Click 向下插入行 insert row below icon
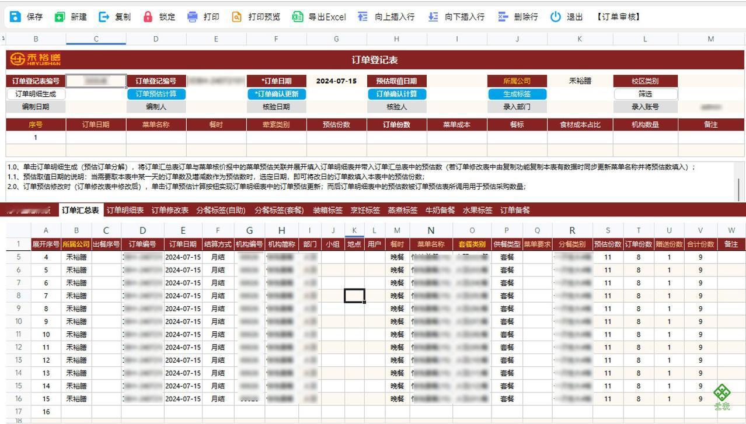 (x=433, y=17)
